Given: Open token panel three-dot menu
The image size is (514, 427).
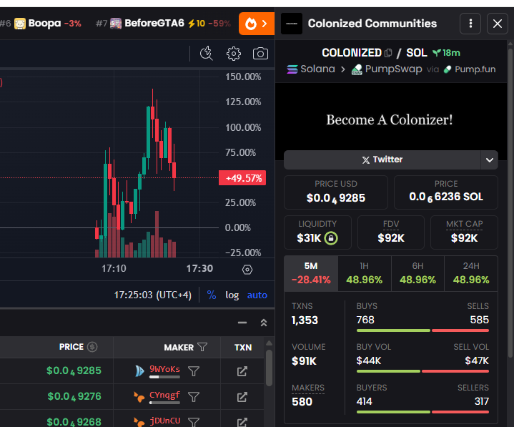Looking at the screenshot, I should [x=470, y=24].
